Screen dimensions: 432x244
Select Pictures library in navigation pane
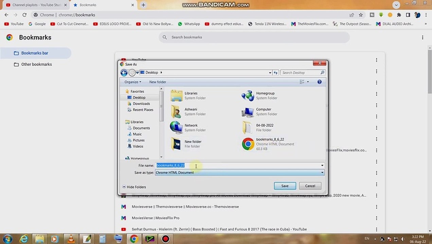(x=138, y=140)
